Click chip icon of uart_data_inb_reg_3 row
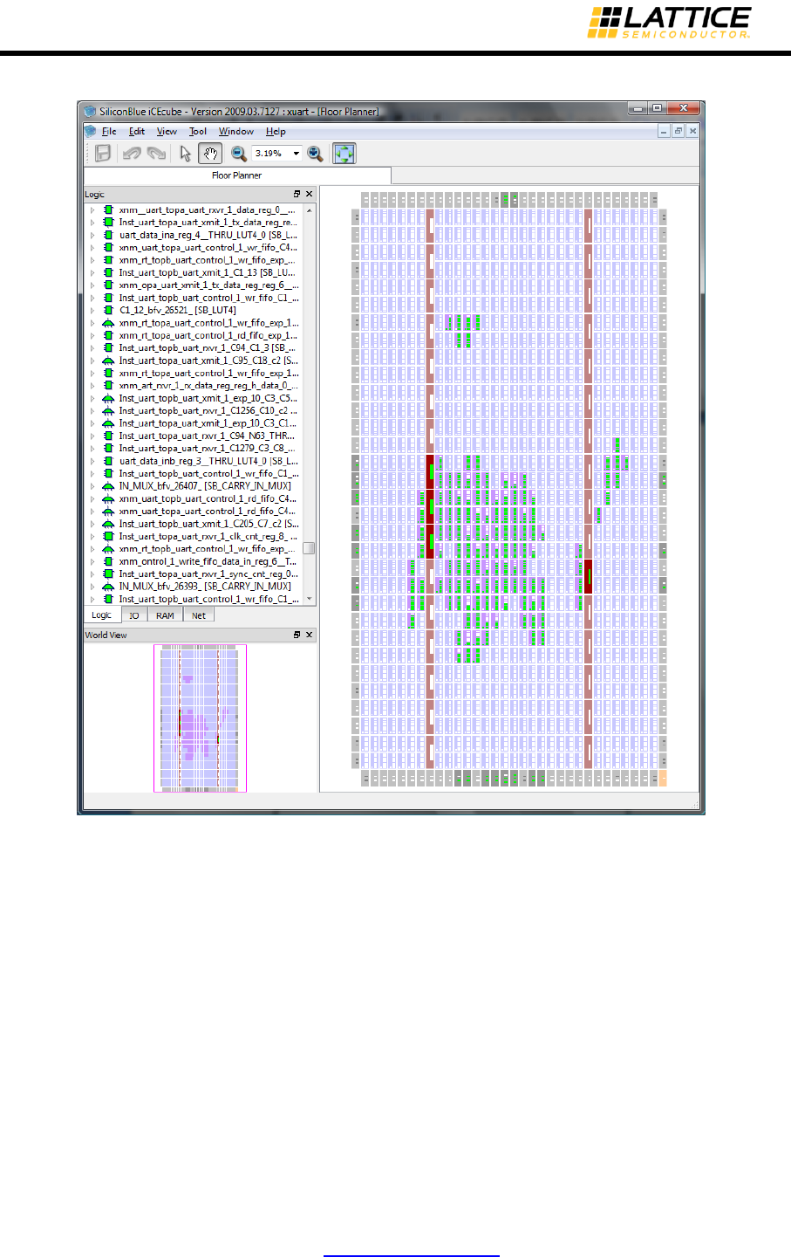791x1257 pixels. click(108, 461)
